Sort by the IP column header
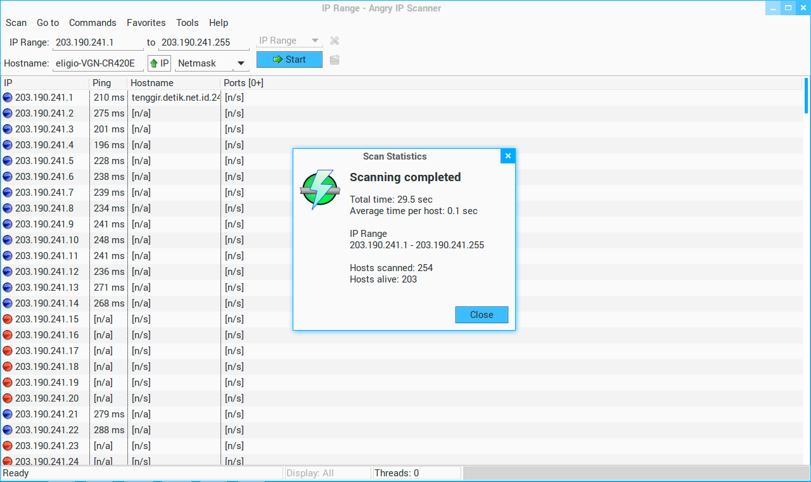 click(45, 83)
